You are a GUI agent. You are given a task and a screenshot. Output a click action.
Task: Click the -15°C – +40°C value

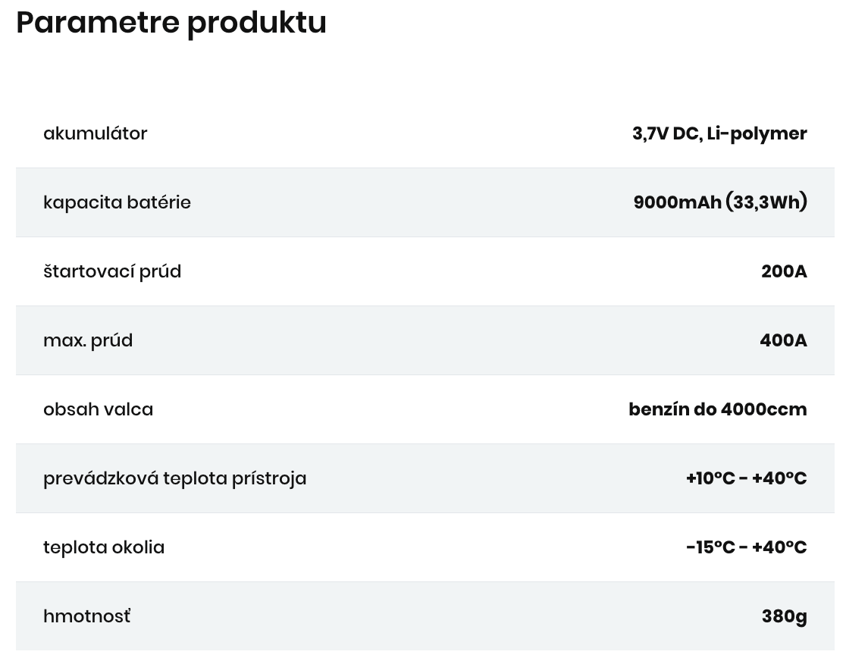[746, 547]
